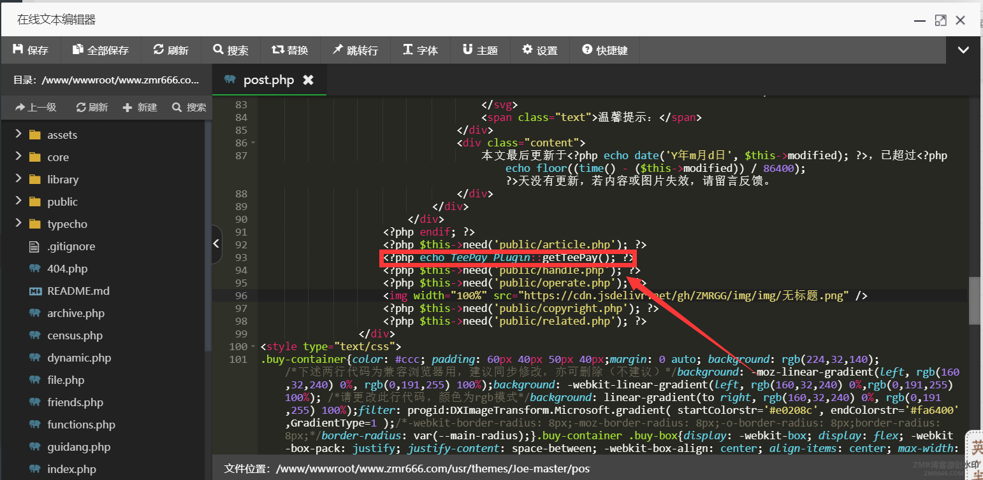The width and height of the screenshot is (983, 480).
Task: Go up a directory with 上一级
Action: pos(36,107)
